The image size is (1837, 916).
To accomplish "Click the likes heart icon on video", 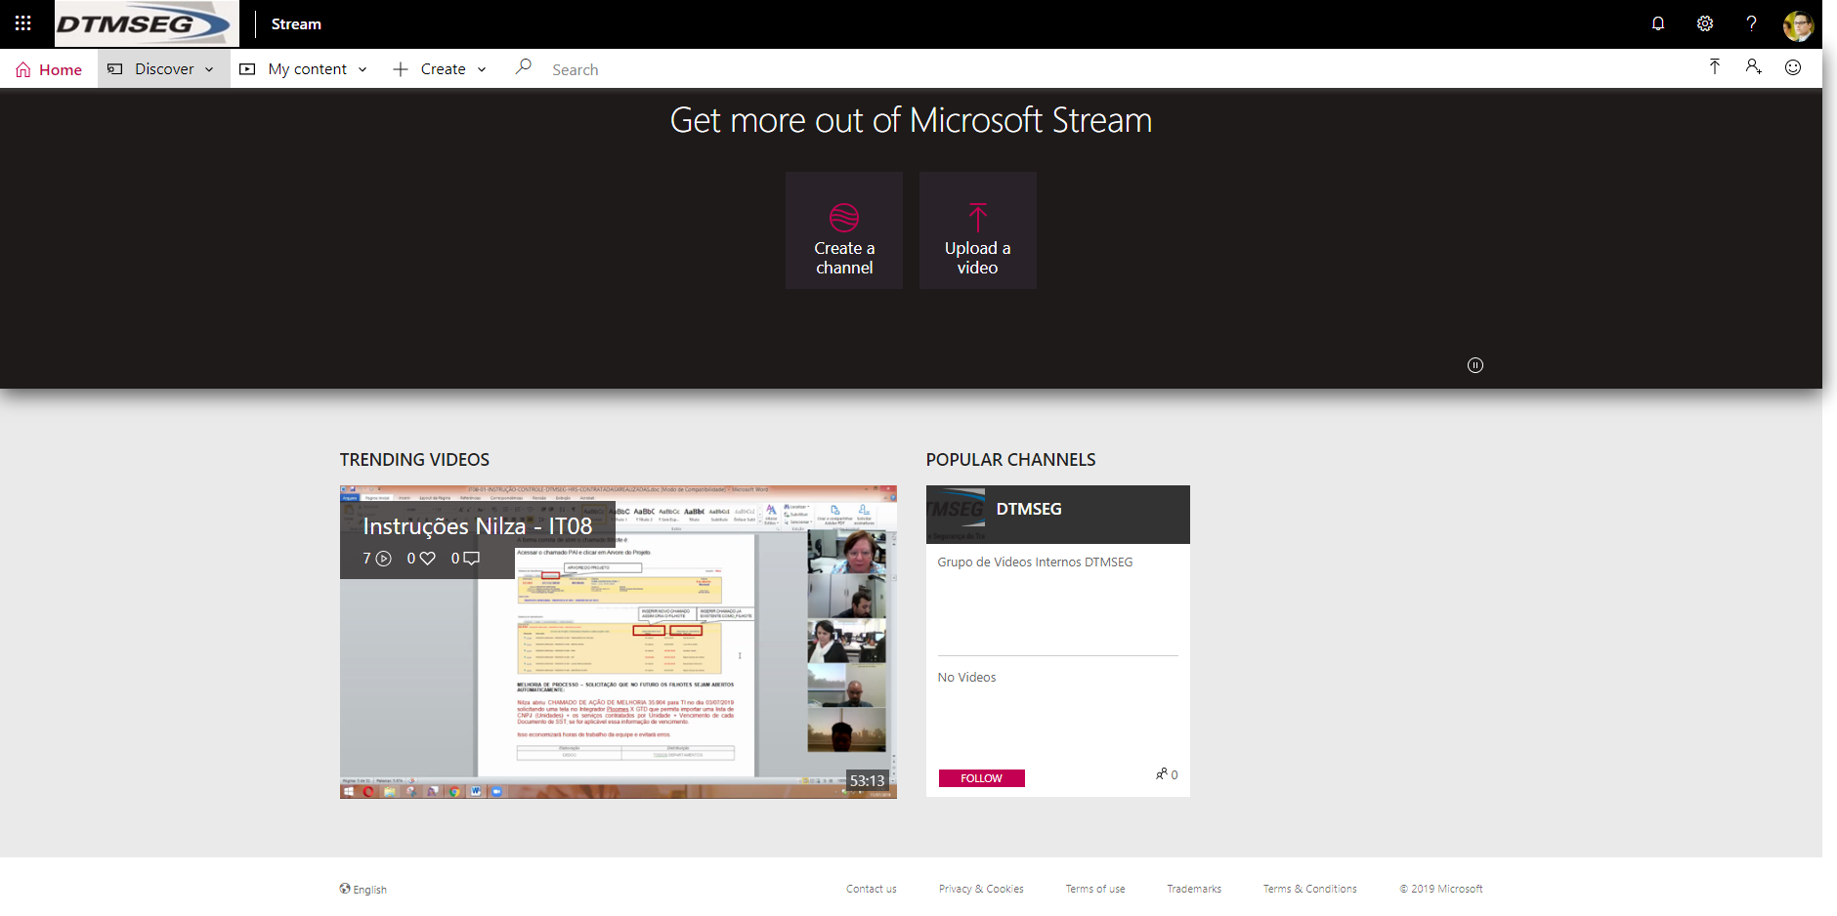I will tap(427, 559).
